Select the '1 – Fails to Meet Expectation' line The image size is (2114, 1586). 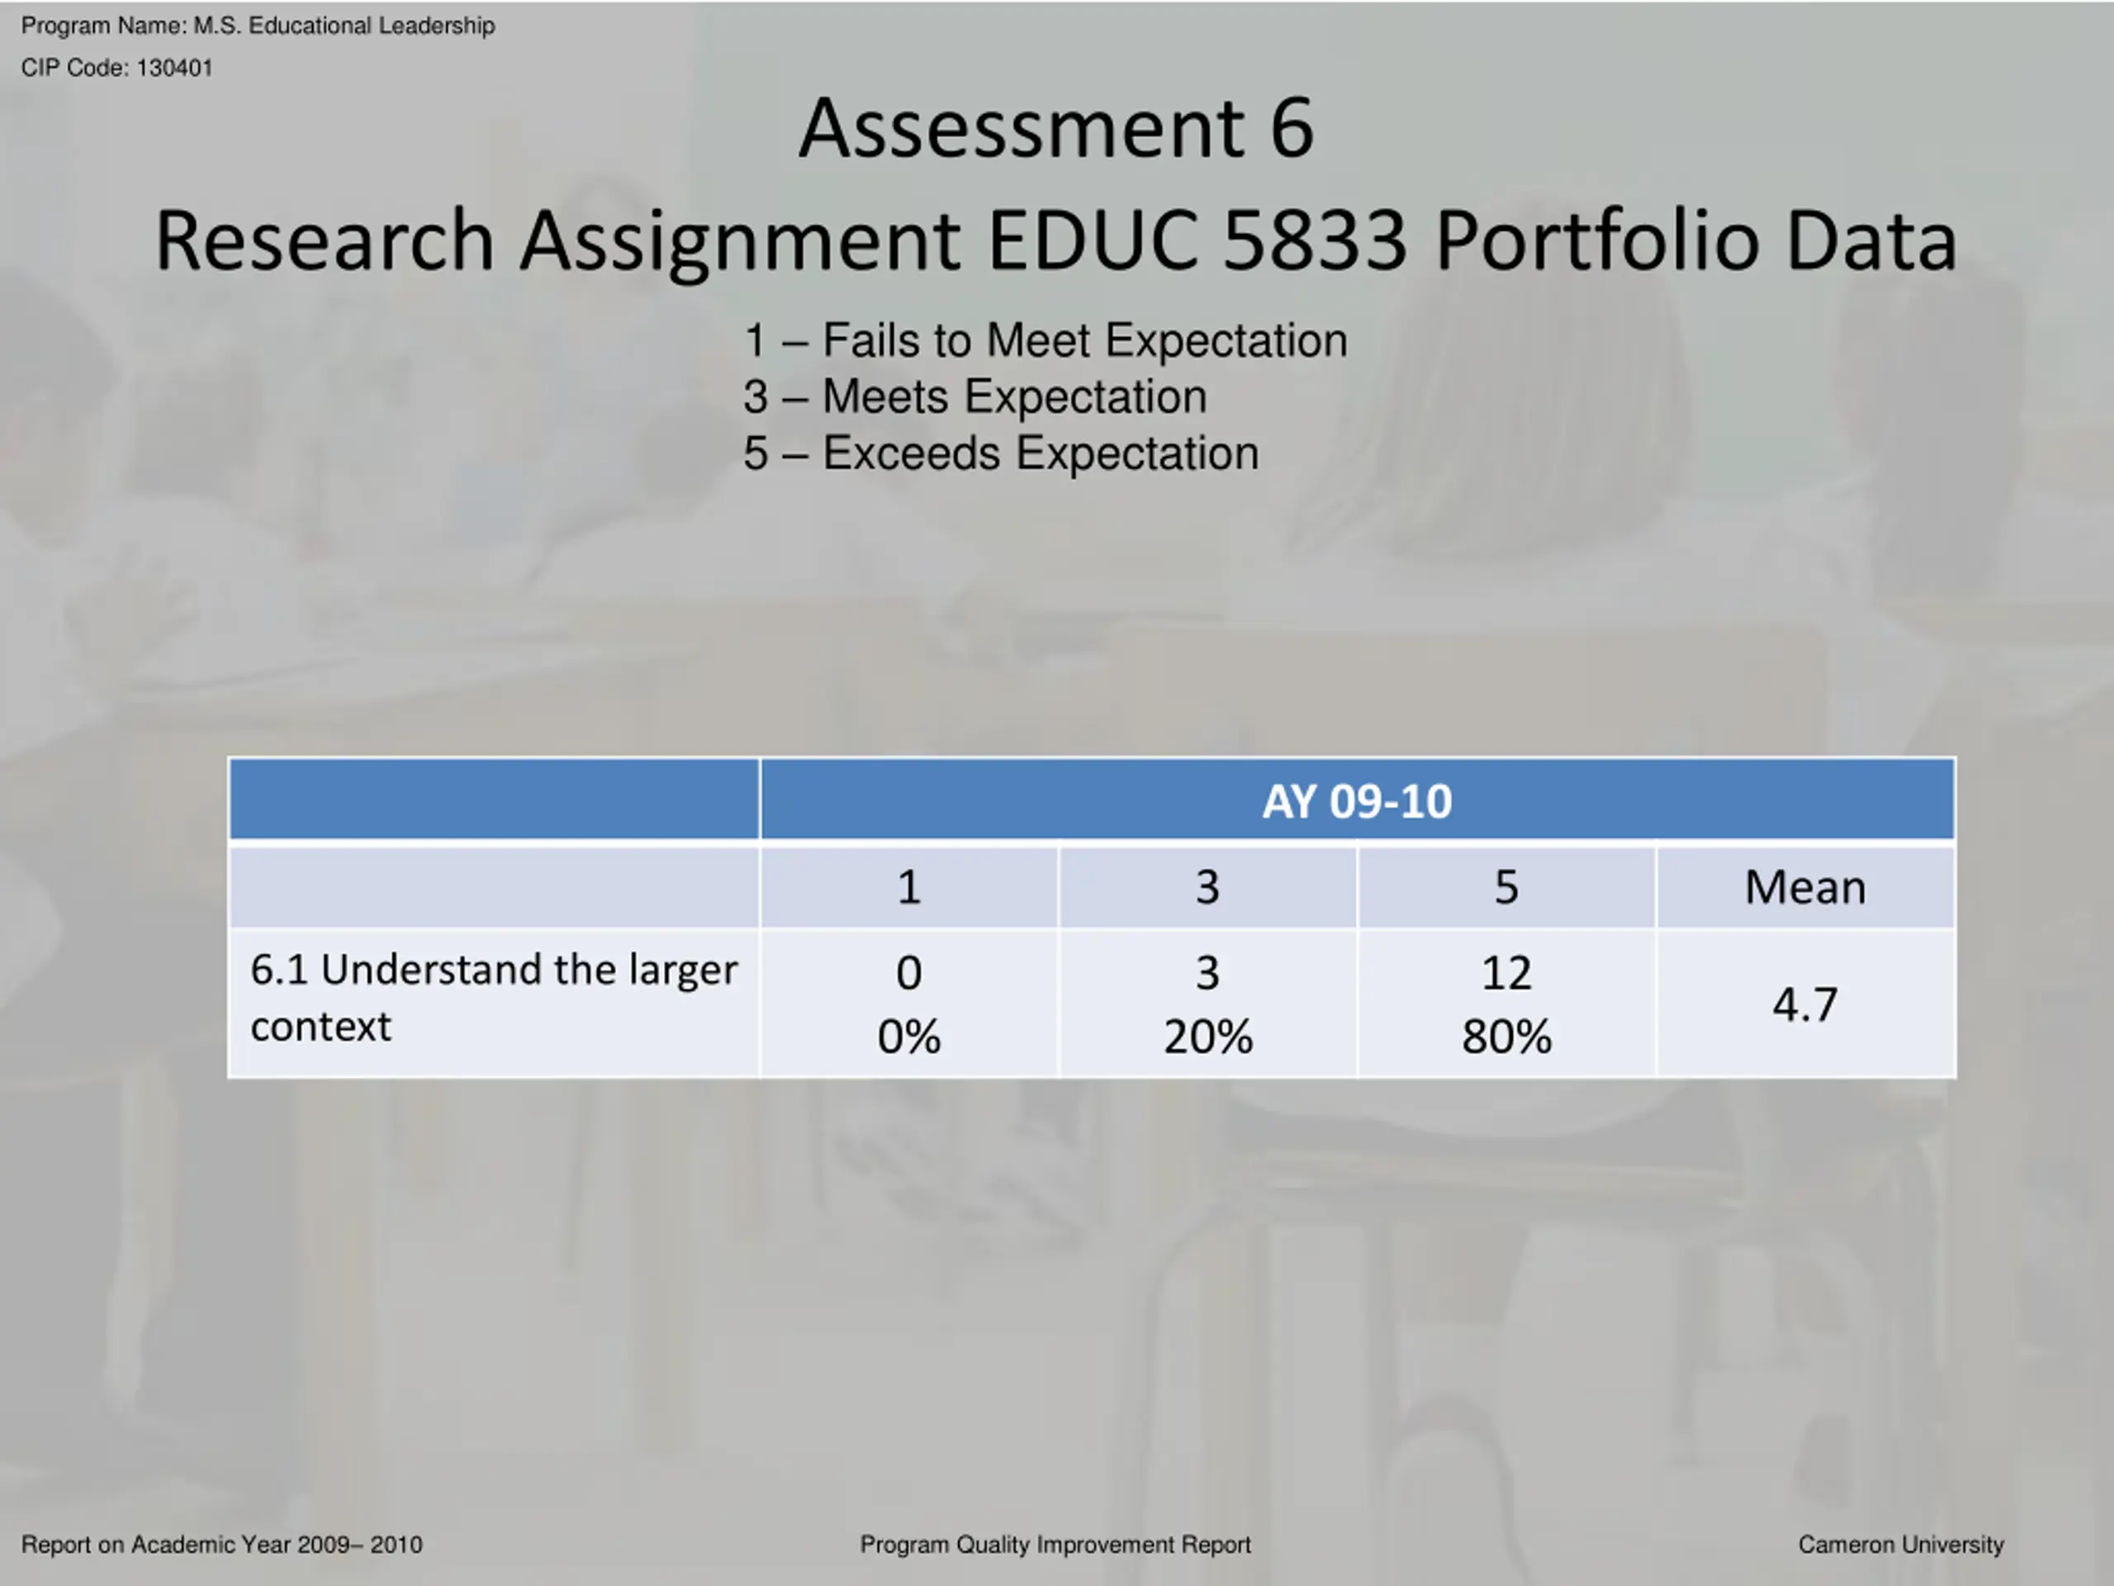[x=1045, y=340]
